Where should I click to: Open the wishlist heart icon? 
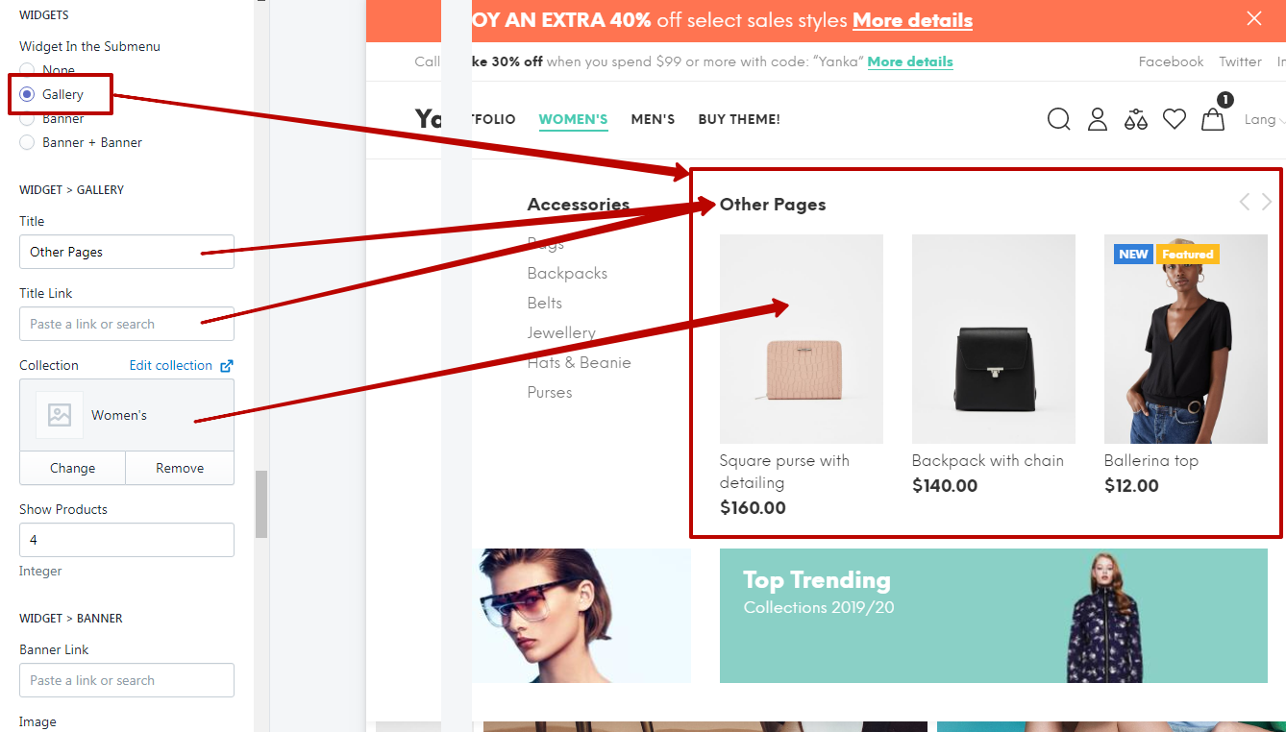1175,119
